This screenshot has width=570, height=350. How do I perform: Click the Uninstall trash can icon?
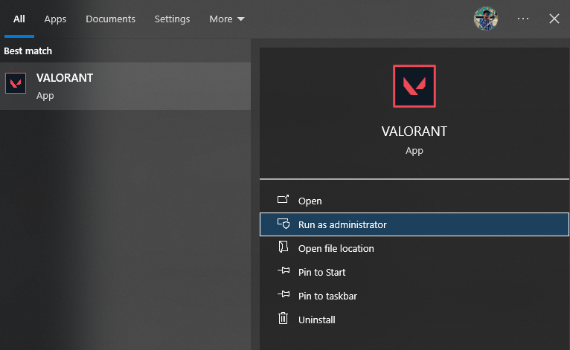(283, 320)
